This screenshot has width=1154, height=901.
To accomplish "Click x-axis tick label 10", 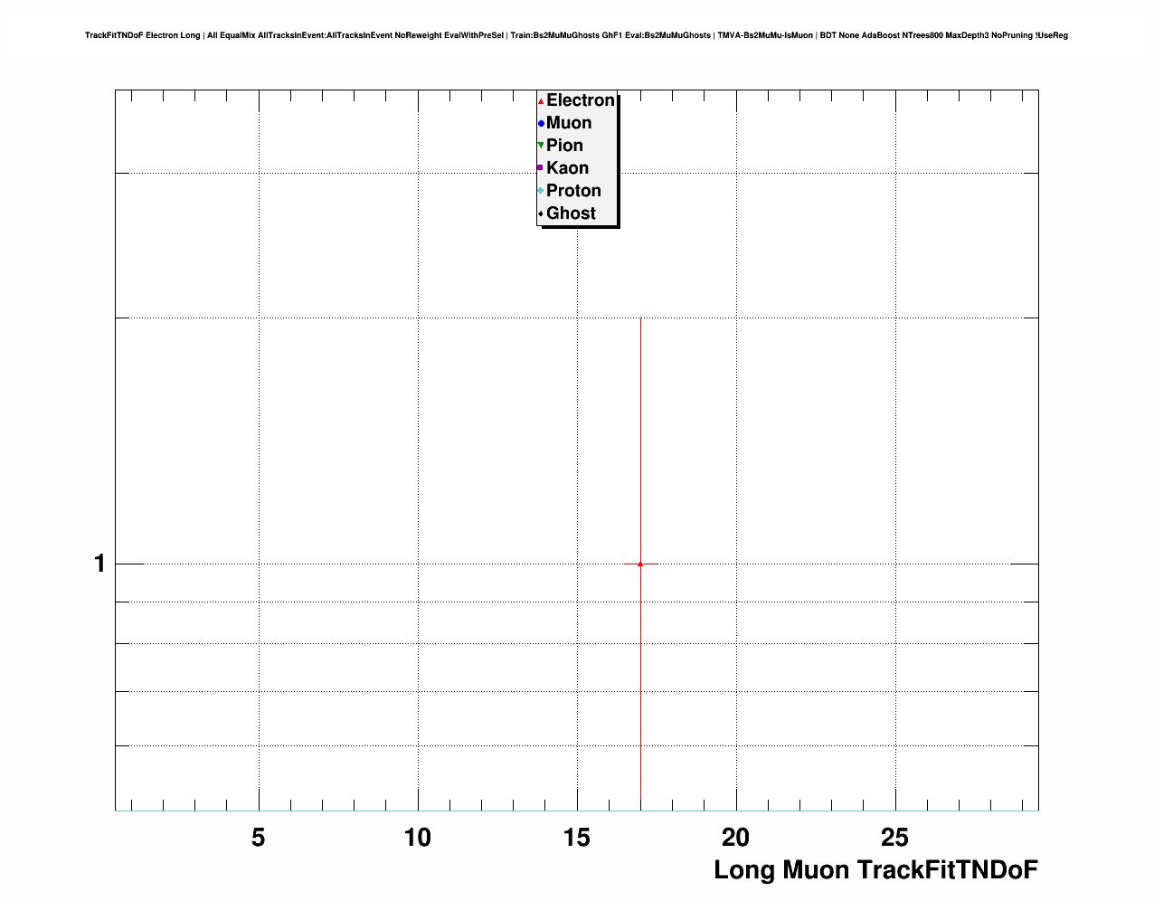I will tap(418, 838).
